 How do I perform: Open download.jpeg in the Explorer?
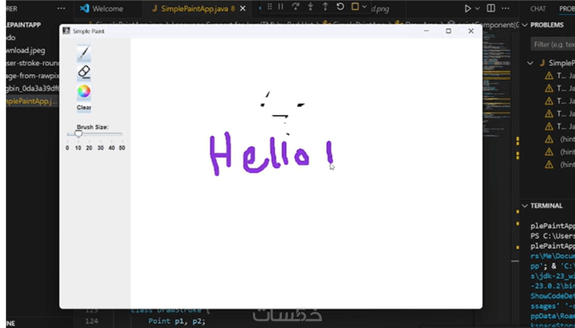tap(26, 51)
